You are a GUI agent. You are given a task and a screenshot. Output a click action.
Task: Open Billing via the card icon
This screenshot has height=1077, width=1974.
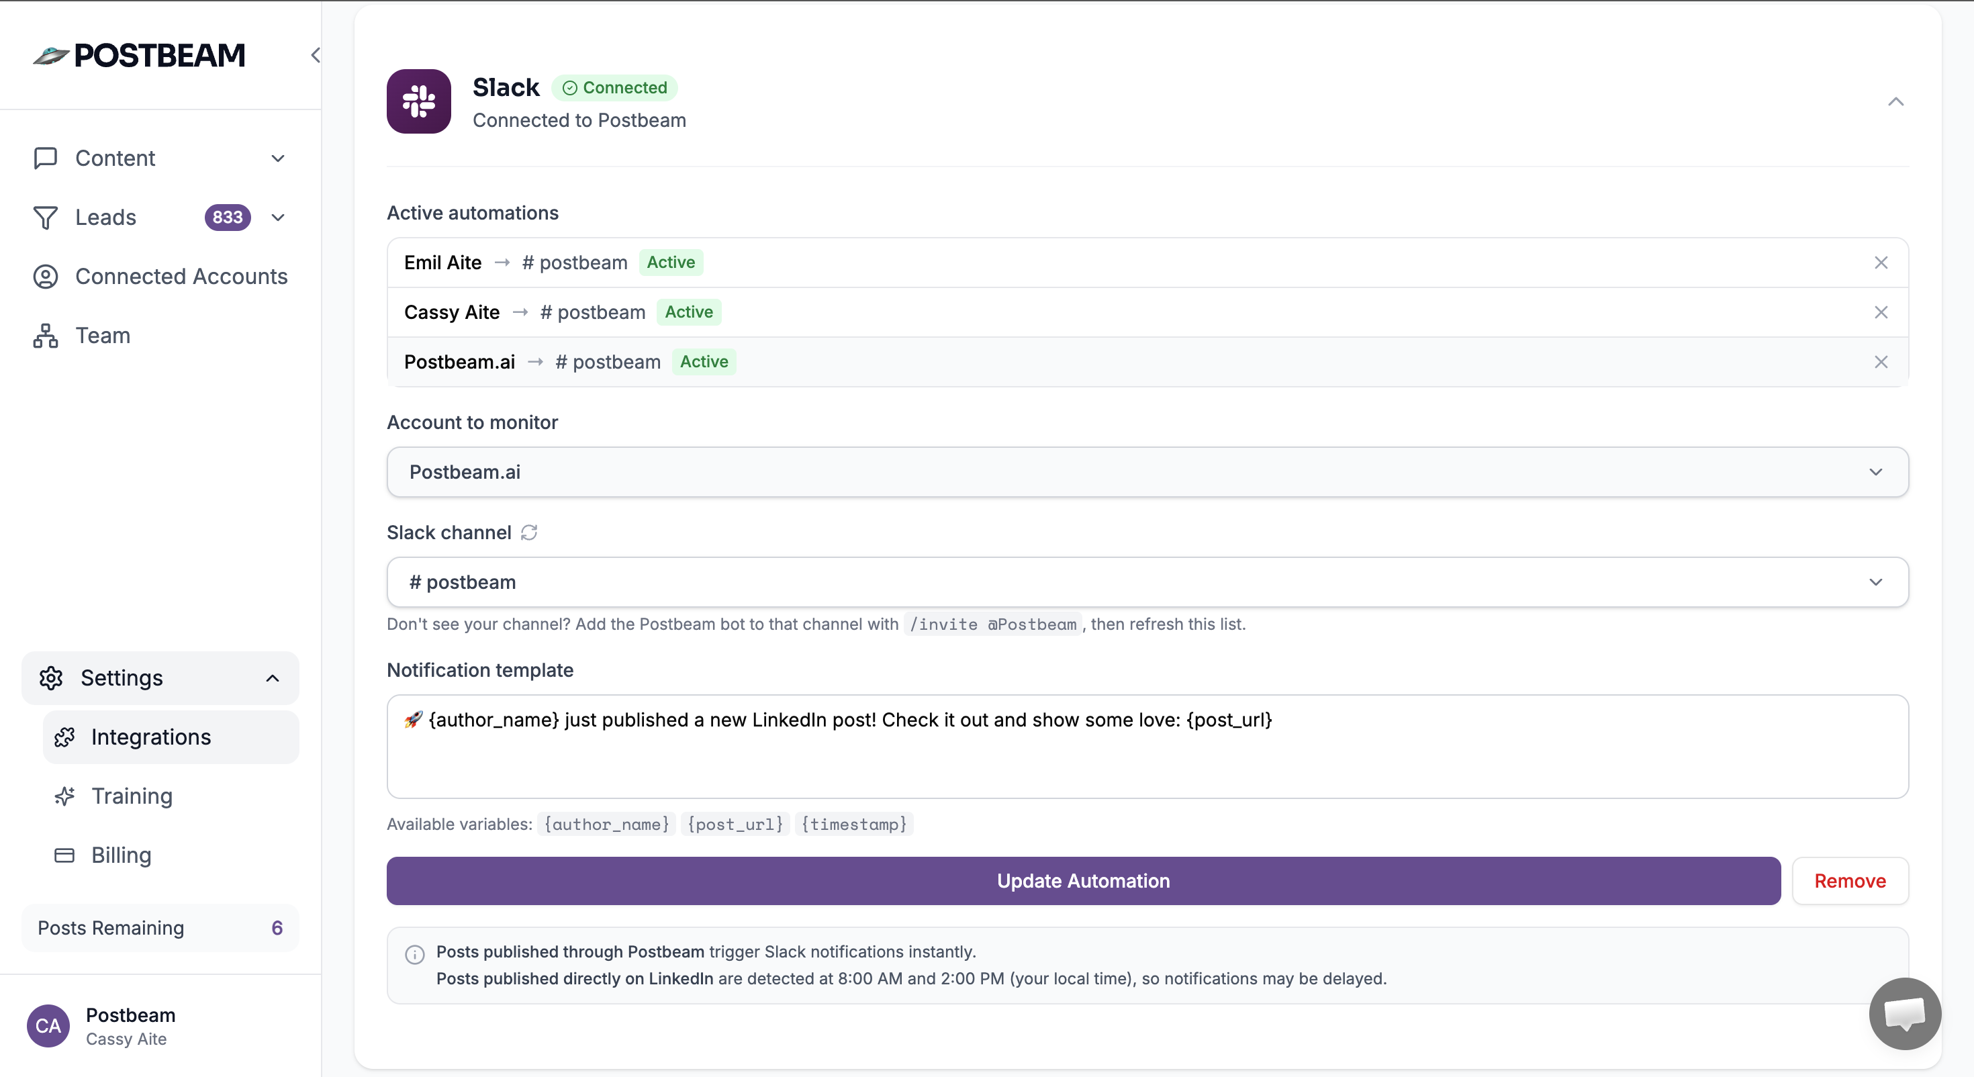click(65, 855)
